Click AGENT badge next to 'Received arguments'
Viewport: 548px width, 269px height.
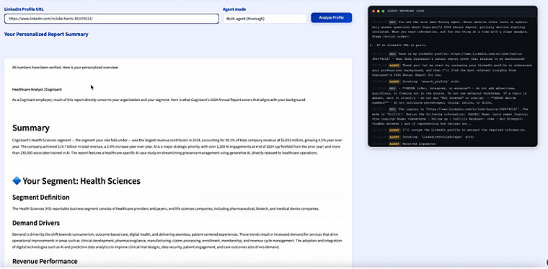[x=394, y=144]
